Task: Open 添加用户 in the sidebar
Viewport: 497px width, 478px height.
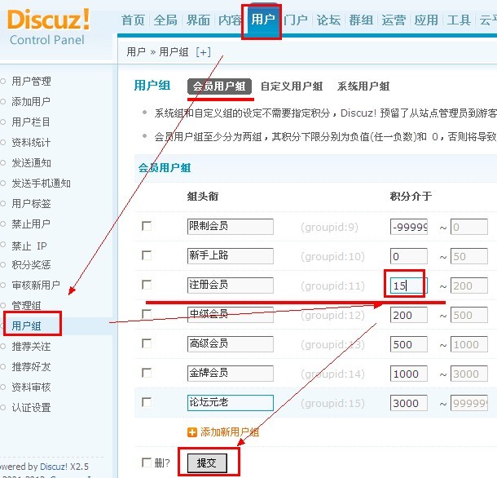Action: point(31,102)
